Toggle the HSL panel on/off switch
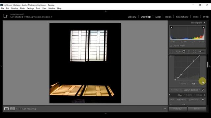 tap(169, 95)
